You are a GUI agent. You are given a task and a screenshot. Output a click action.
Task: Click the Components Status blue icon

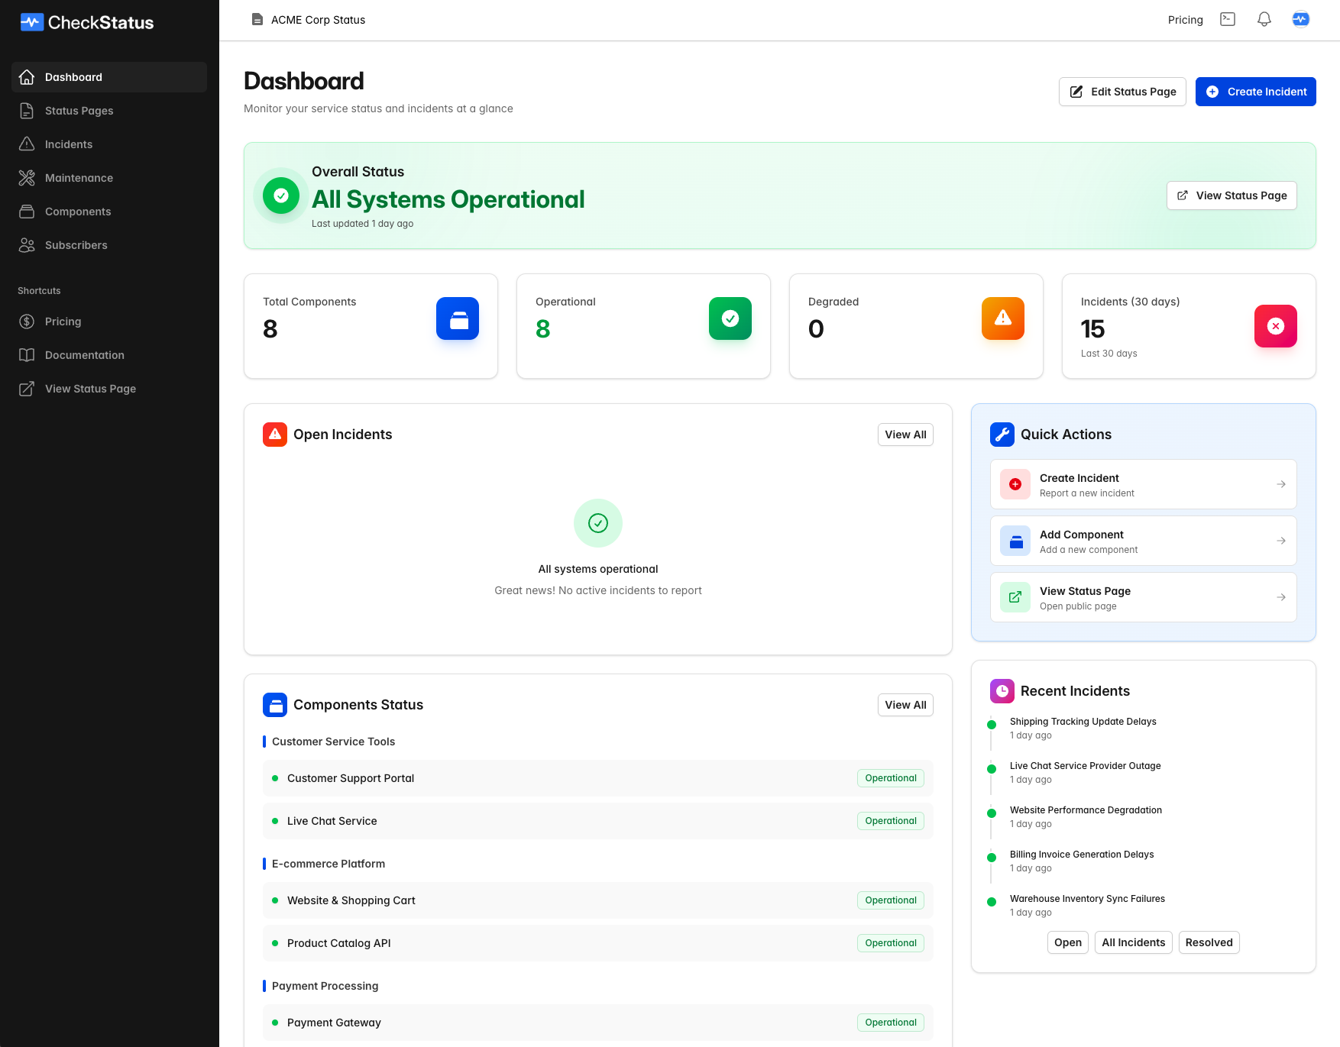coord(275,705)
